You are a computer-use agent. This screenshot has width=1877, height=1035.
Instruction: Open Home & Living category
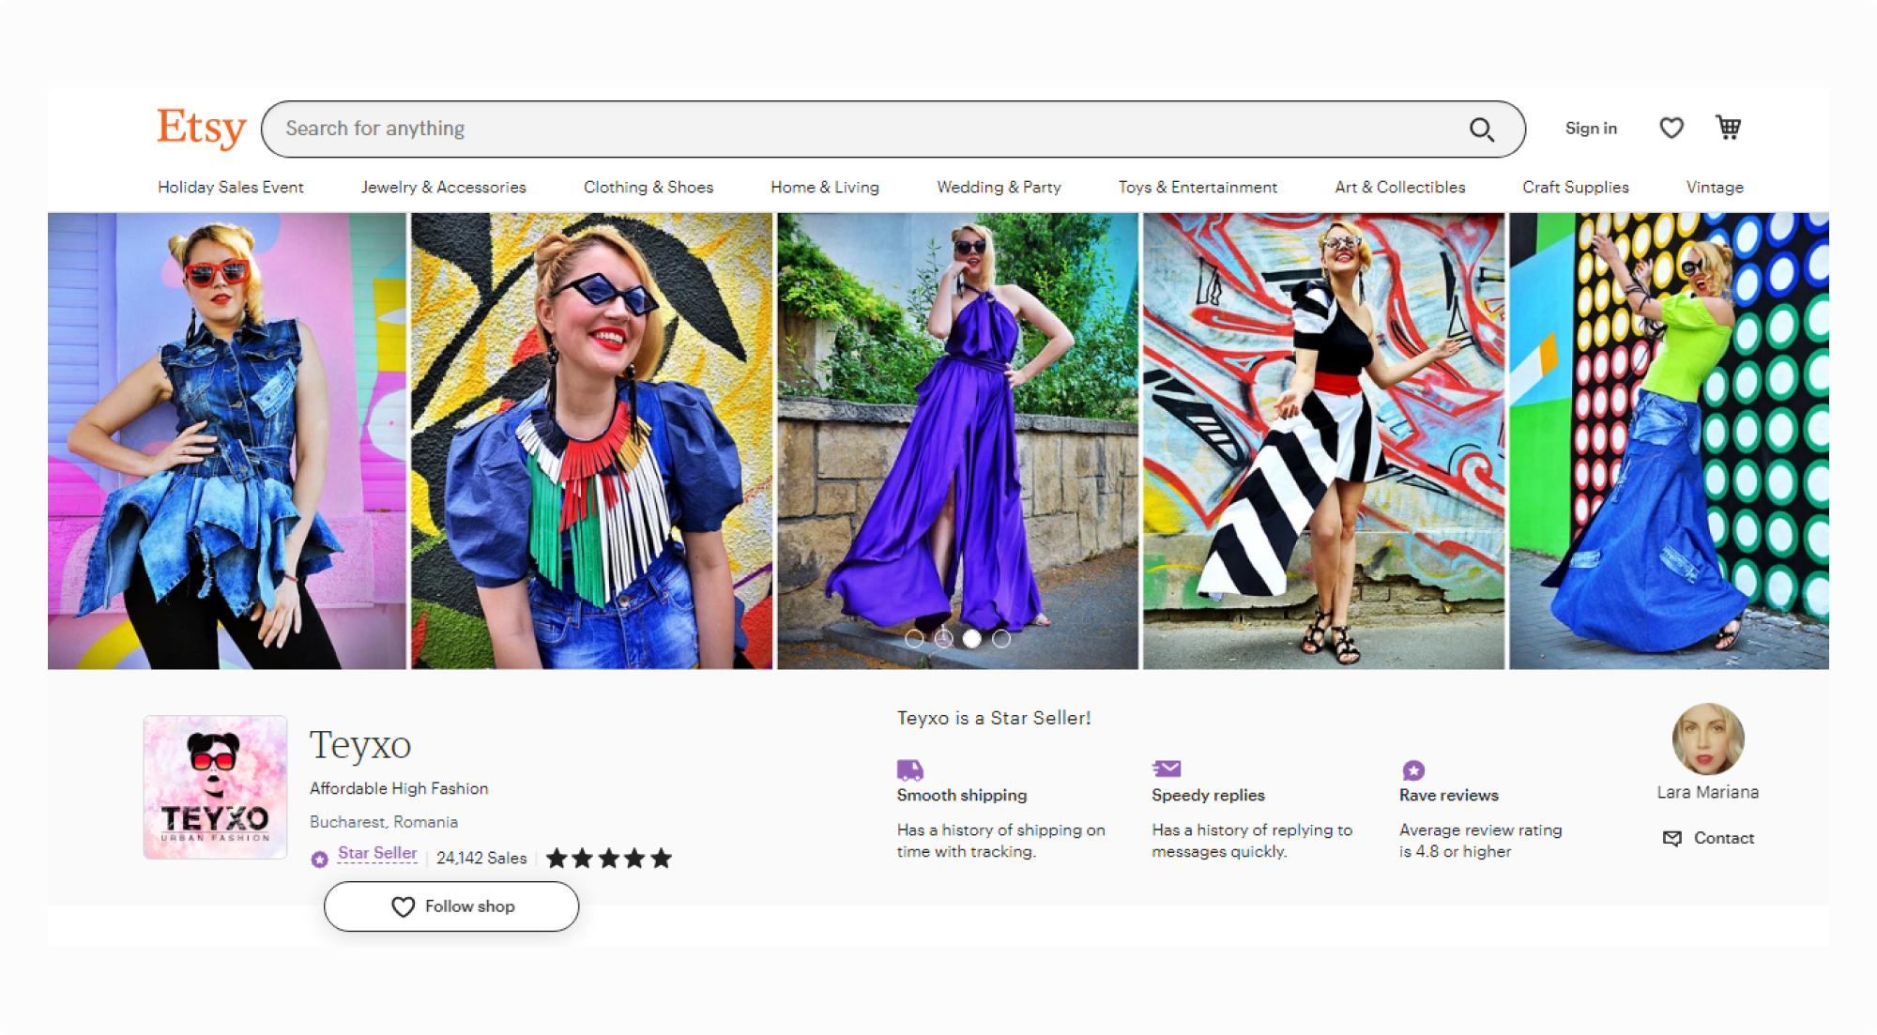(x=825, y=187)
